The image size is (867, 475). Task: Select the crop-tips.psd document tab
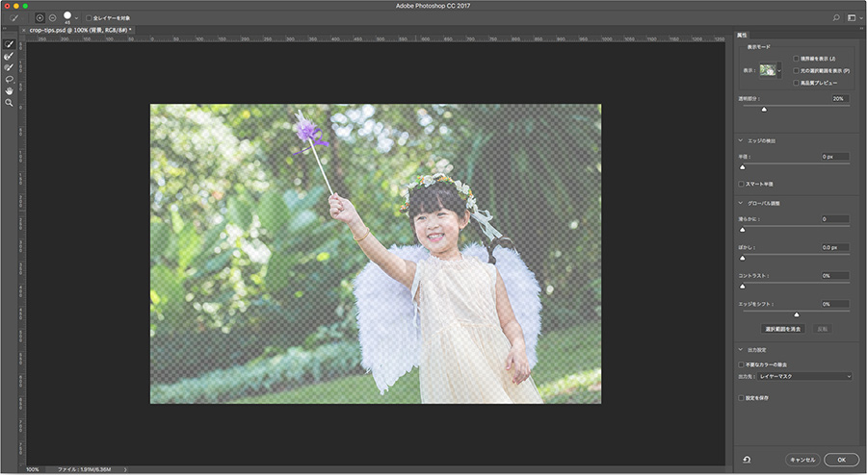[79, 31]
